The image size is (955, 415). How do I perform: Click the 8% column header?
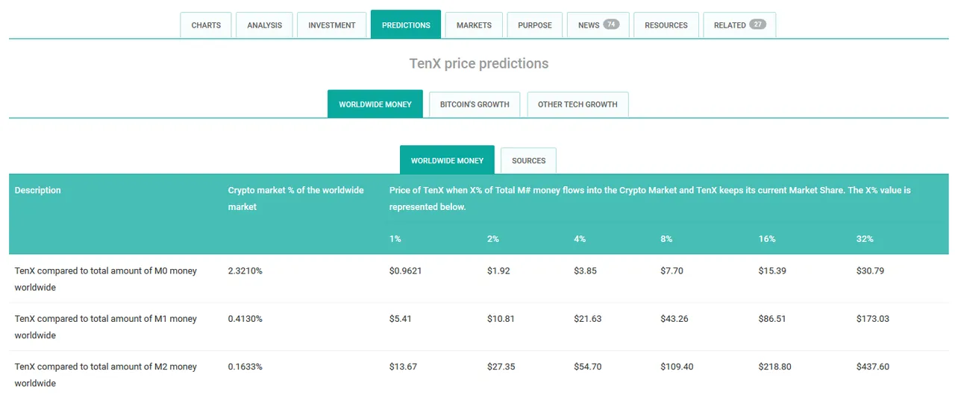tap(666, 238)
